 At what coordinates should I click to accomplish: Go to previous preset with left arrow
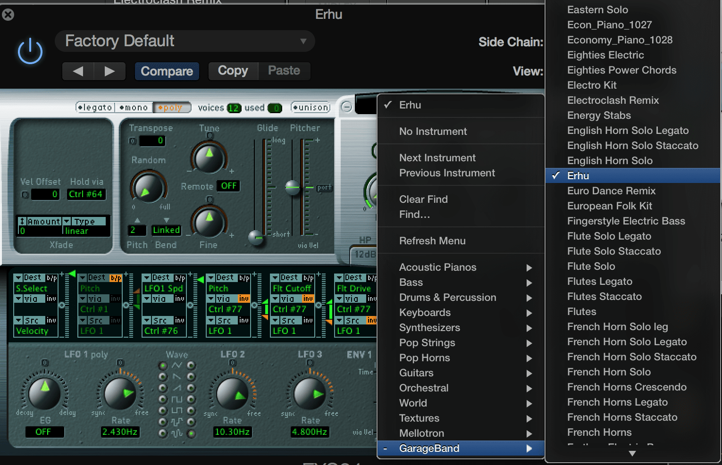tap(78, 71)
